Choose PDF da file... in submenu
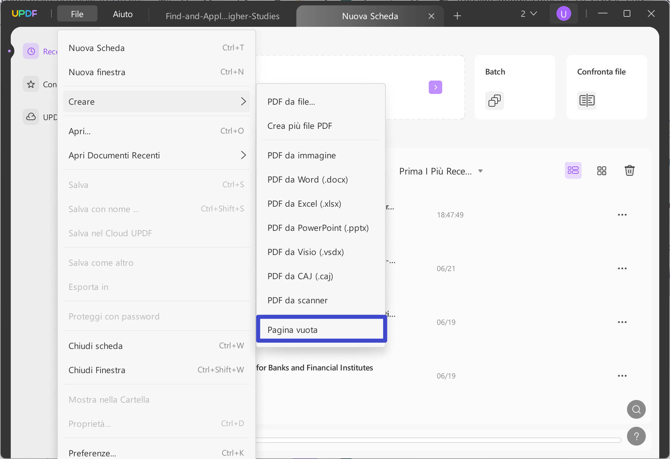Image resolution: width=670 pixels, height=459 pixels. [x=321, y=102]
